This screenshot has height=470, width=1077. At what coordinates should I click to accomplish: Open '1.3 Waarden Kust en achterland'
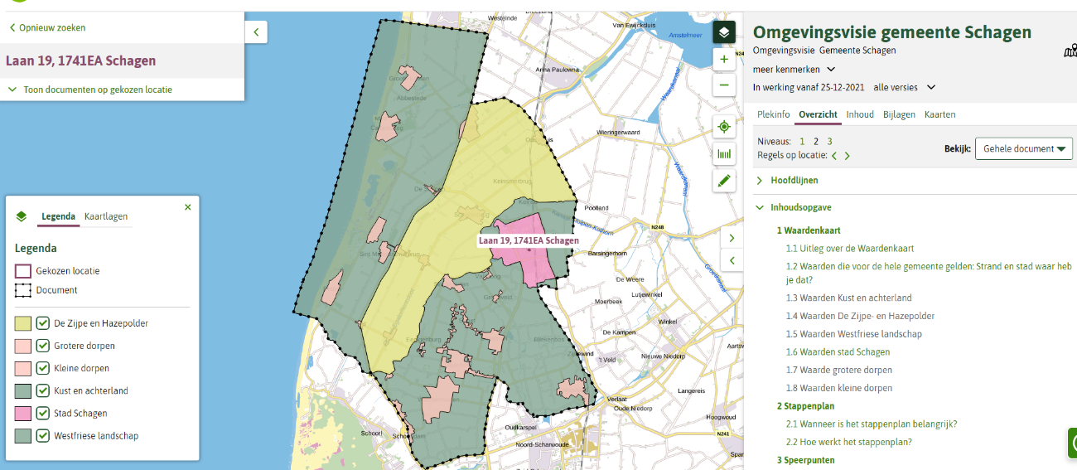[x=849, y=298]
